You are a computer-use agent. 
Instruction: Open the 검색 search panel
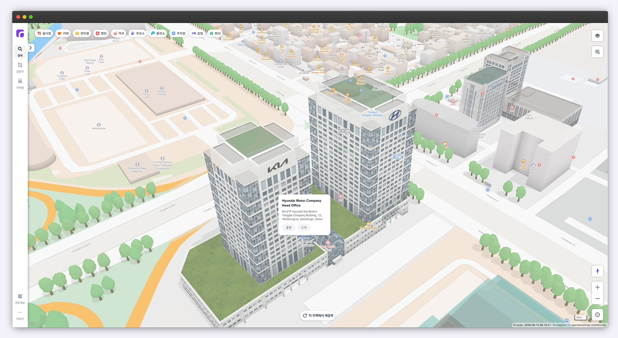click(20, 52)
